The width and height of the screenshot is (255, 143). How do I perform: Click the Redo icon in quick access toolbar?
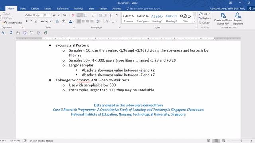tap(11, 33)
